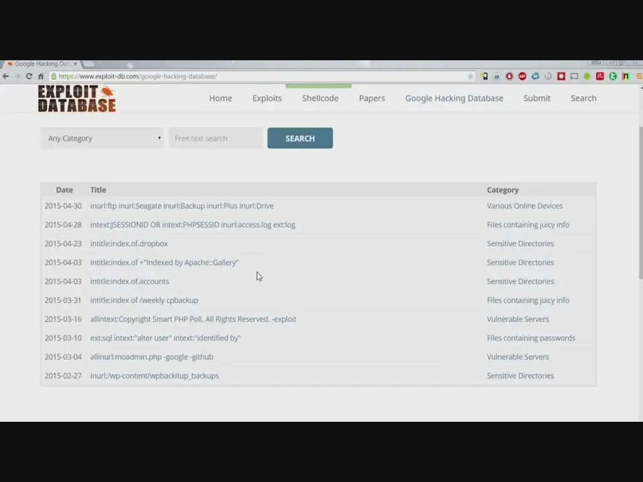Open the weekly cpbackup entry

click(144, 300)
